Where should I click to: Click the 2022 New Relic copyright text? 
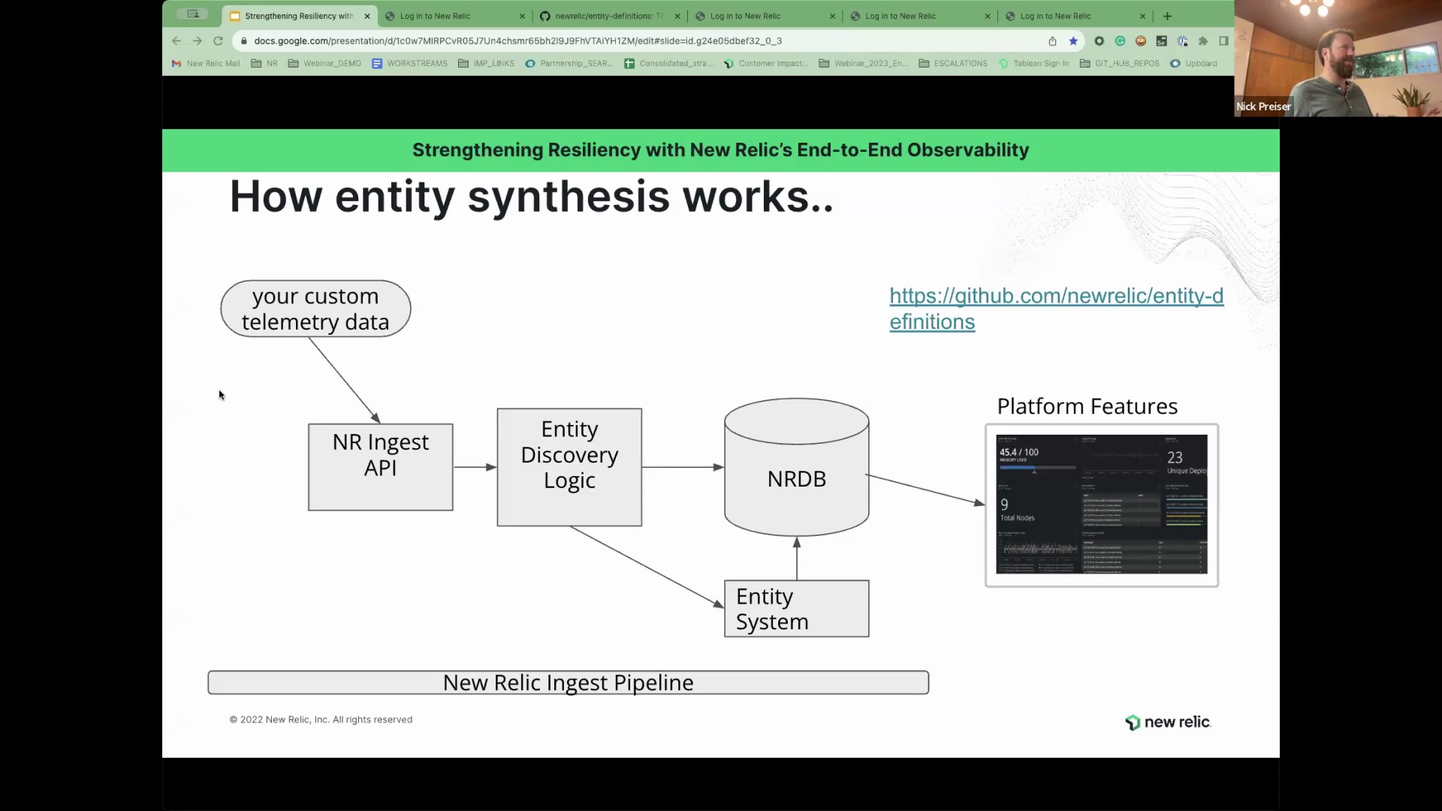tap(321, 719)
